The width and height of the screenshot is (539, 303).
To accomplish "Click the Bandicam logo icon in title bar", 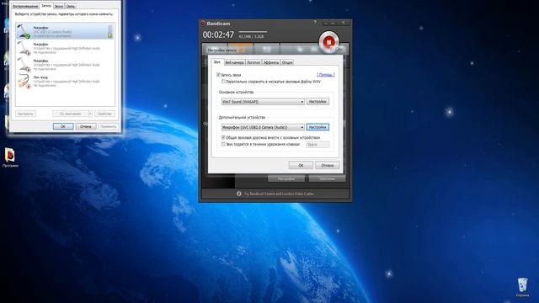I will (x=203, y=24).
